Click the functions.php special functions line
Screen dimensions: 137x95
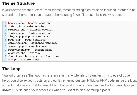pos(34,56)
